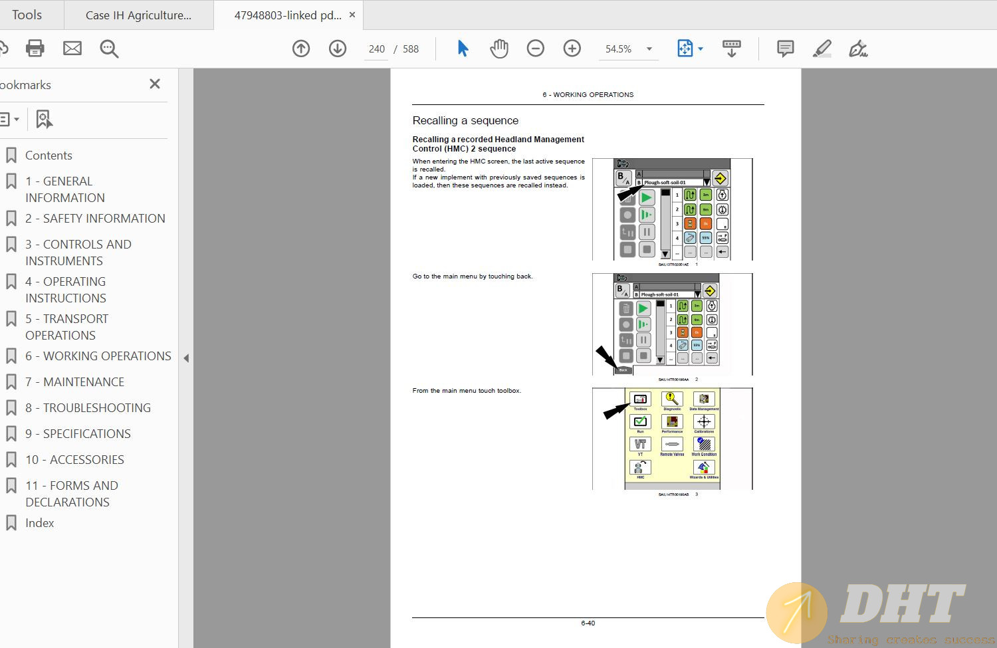Open the Find text magnifier tool
997x648 pixels.
point(109,49)
